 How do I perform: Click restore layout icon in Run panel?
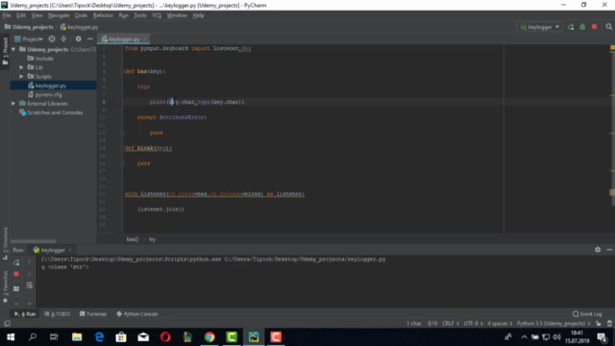[x=16, y=288]
